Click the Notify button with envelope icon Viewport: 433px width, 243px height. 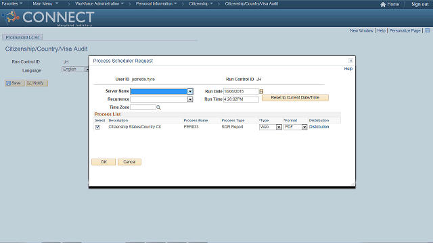(x=37, y=83)
